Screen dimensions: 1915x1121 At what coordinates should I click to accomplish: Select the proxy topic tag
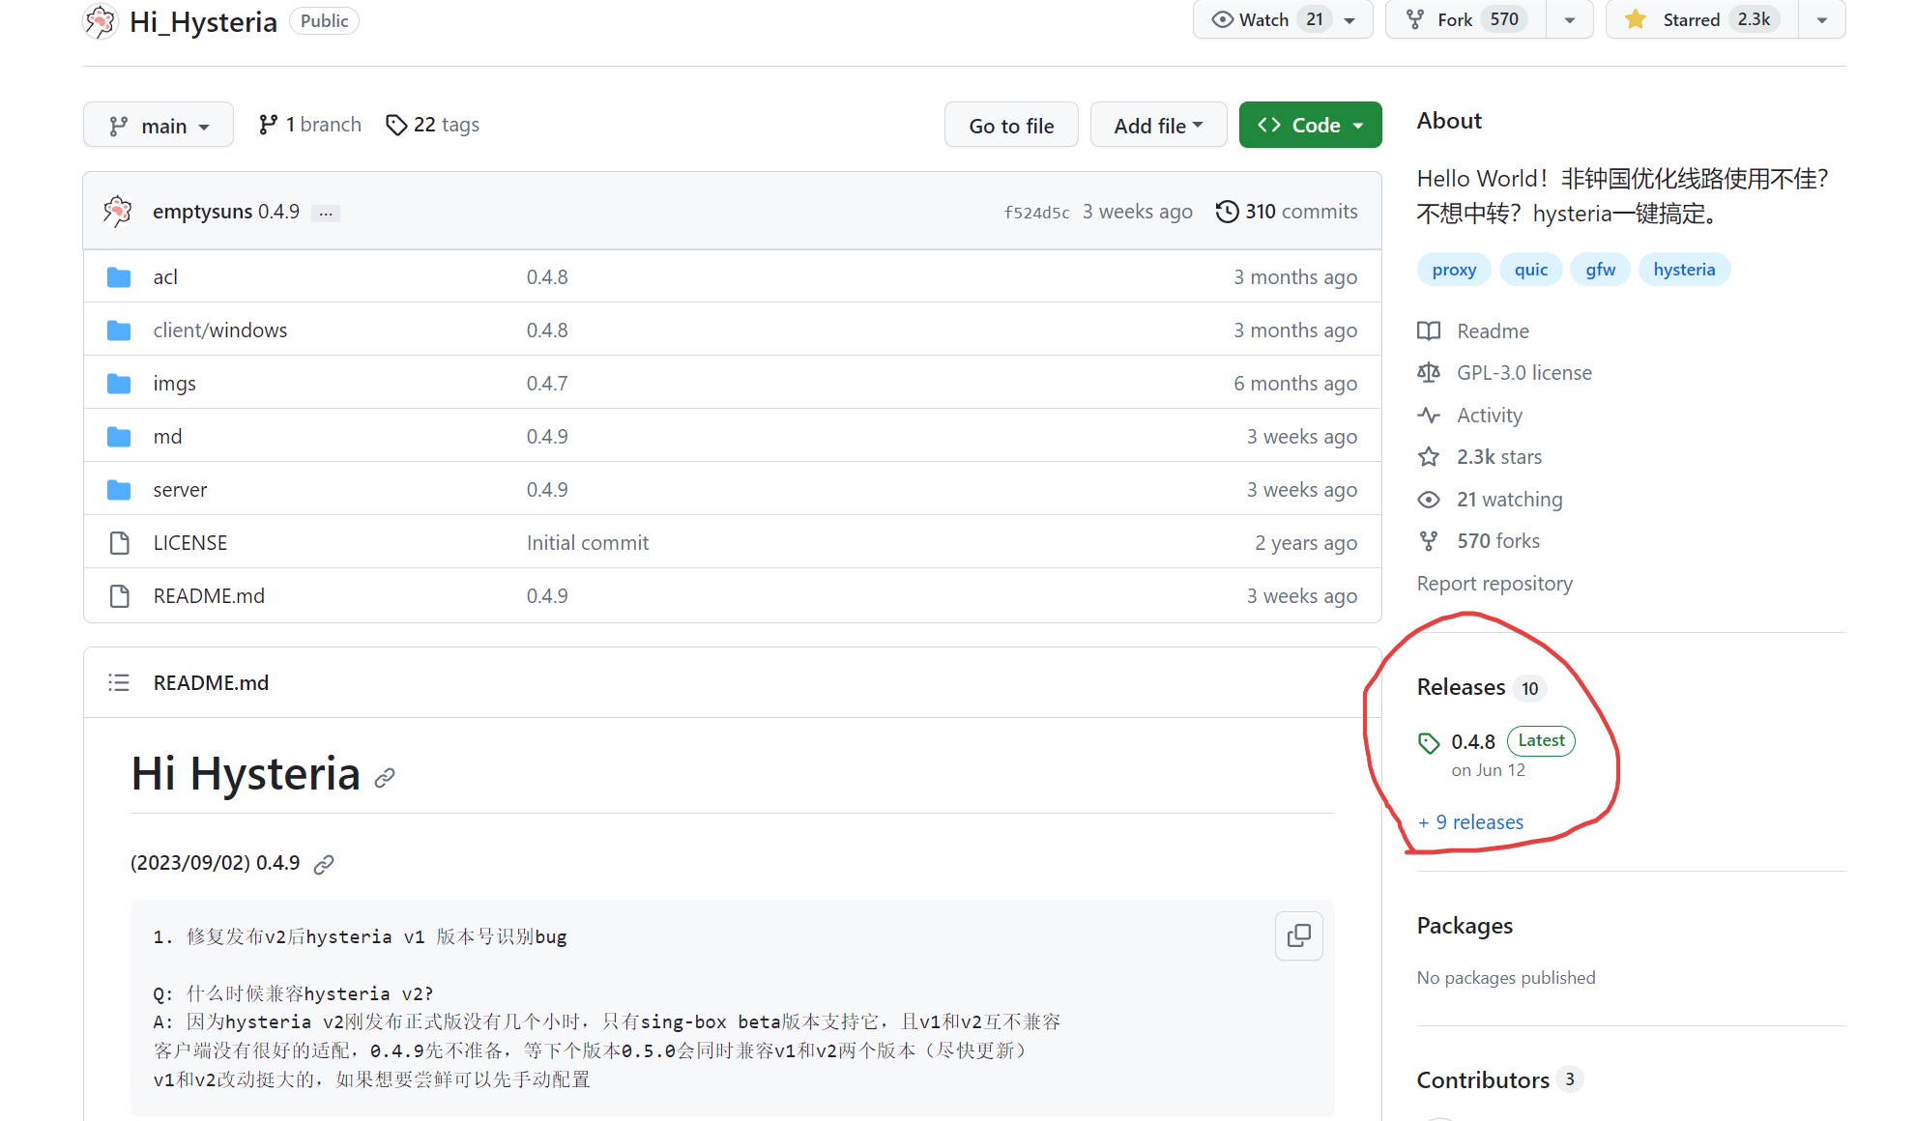pyautogui.click(x=1454, y=270)
